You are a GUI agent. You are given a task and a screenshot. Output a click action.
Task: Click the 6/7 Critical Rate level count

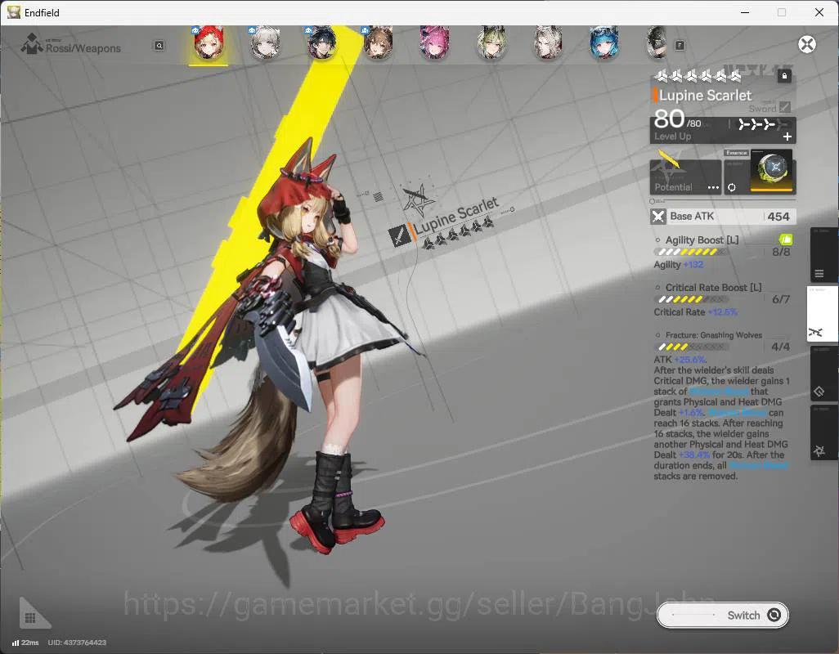(x=781, y=299)
